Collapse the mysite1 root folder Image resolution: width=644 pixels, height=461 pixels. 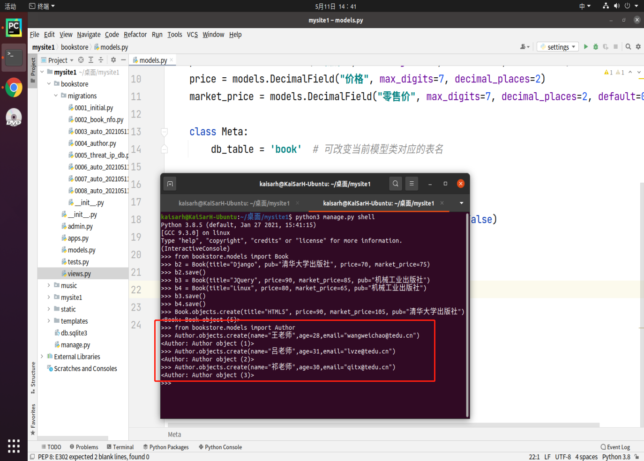pyautogui.click(x=42, y=72)
